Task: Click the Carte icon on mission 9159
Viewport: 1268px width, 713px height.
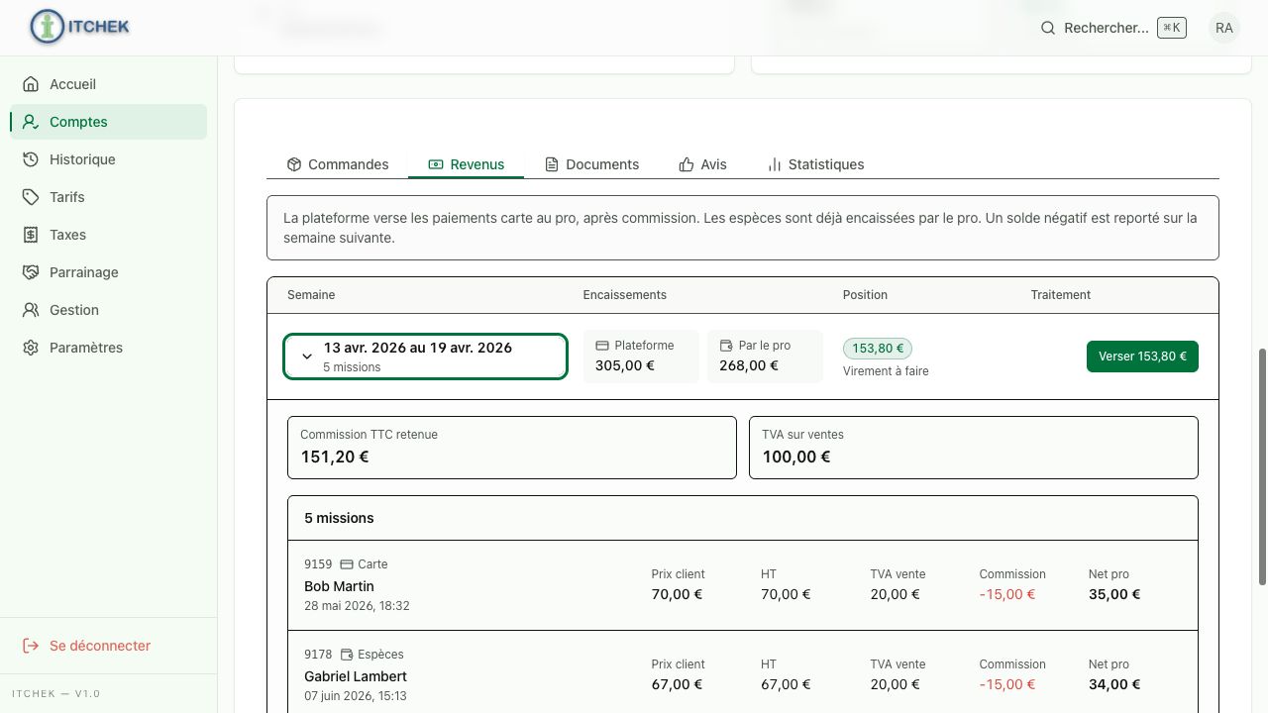Action: point(347,564)
